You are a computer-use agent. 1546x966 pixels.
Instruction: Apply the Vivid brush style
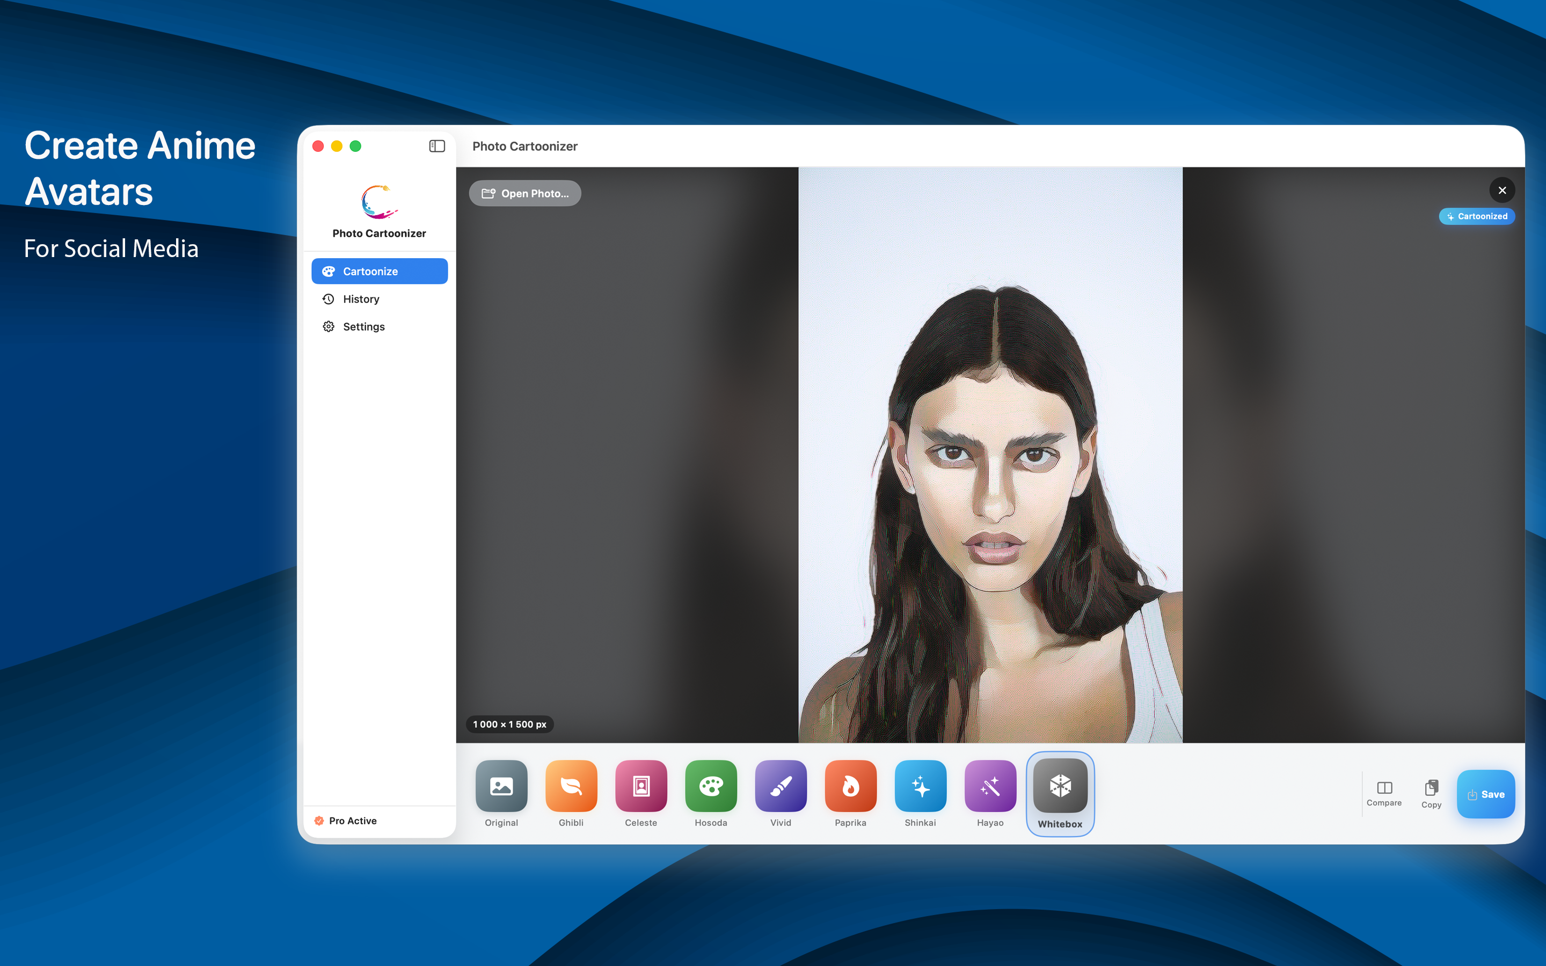(781, 786)
